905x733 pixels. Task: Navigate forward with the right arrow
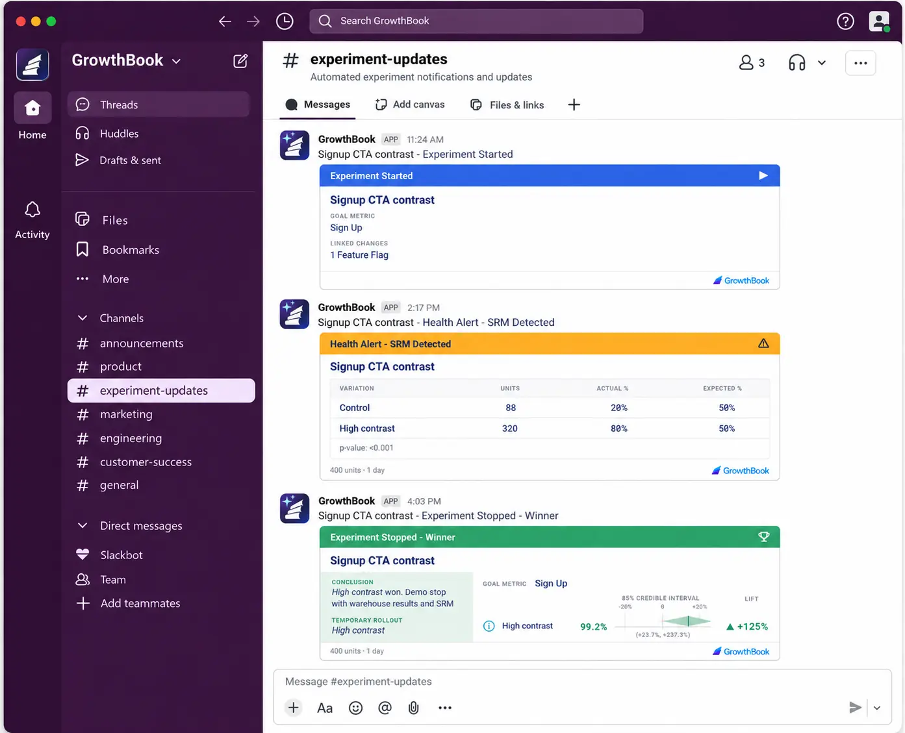coord(253,21)
